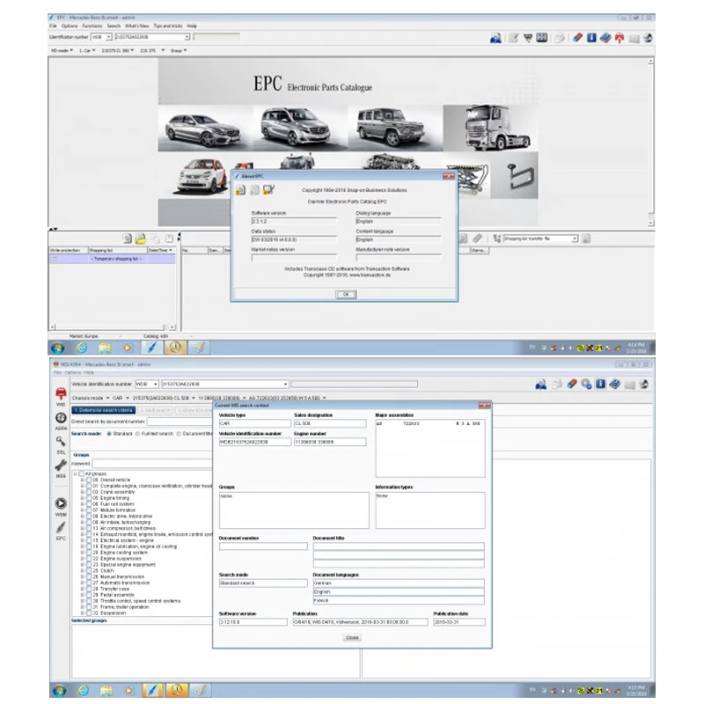Screen dimensions: 704x704
Task: Select the Standard search mode radio button
Action: click(109, 434)
